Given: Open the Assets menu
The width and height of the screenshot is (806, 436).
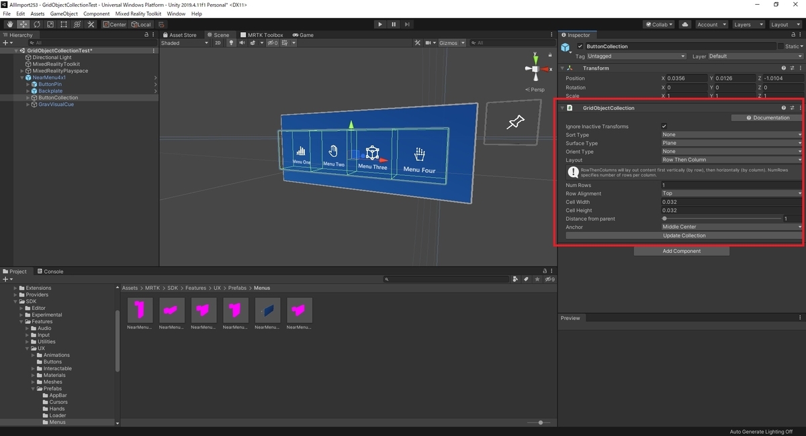Looking at the screenshot, I should tap(38, 13).
